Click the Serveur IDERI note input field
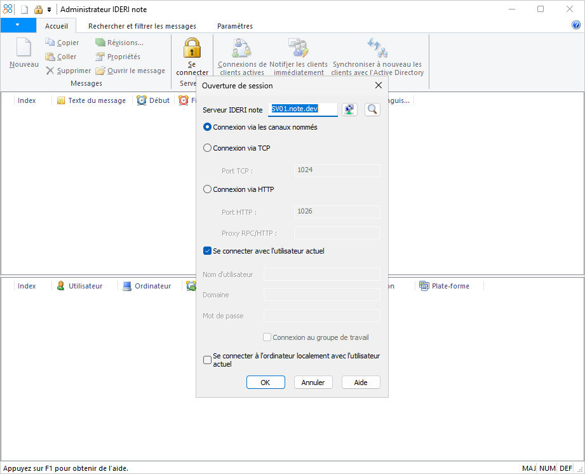The height and width of the screenshot is (474, 585). (x=303, y=109)
